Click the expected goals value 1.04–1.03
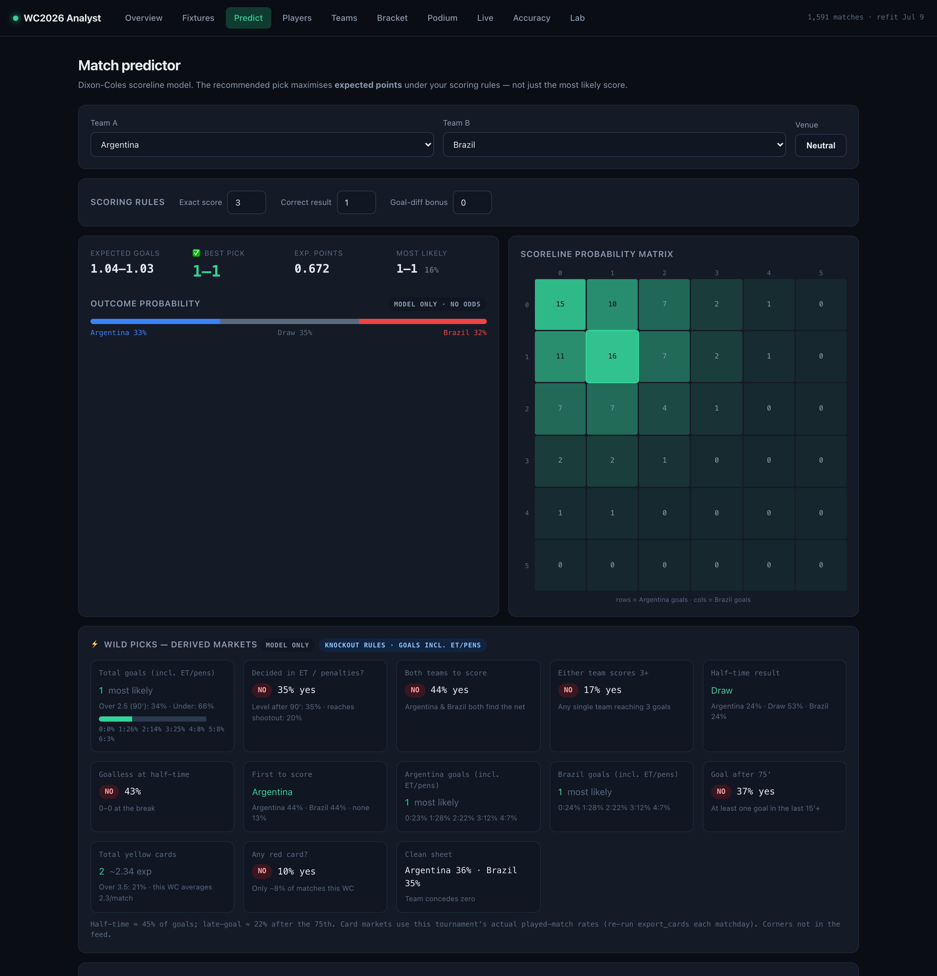Viewport: 937px width, 976px height. coord(122,269)
